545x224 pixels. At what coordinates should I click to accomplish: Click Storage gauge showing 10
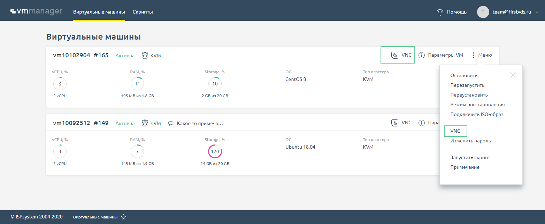[215, 84]
